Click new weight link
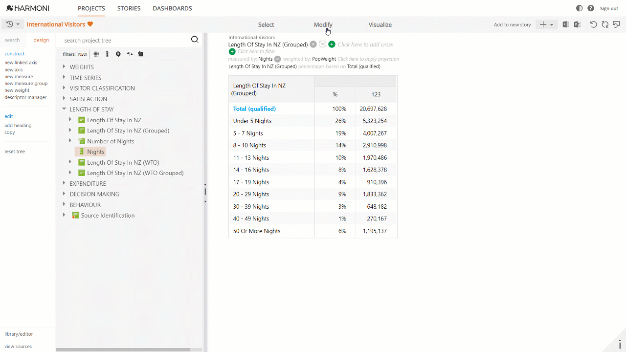The image size is (626, 352). (17, 90)
